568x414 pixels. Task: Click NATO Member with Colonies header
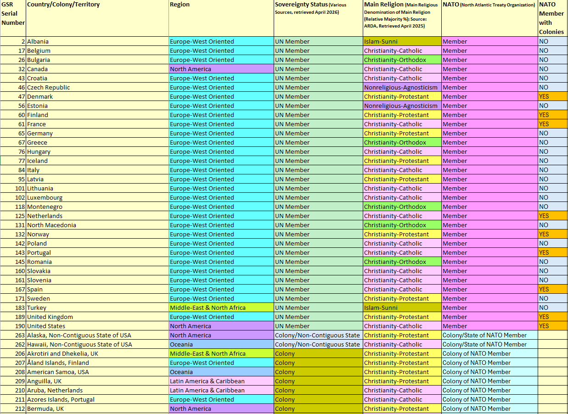coord(553,18)
